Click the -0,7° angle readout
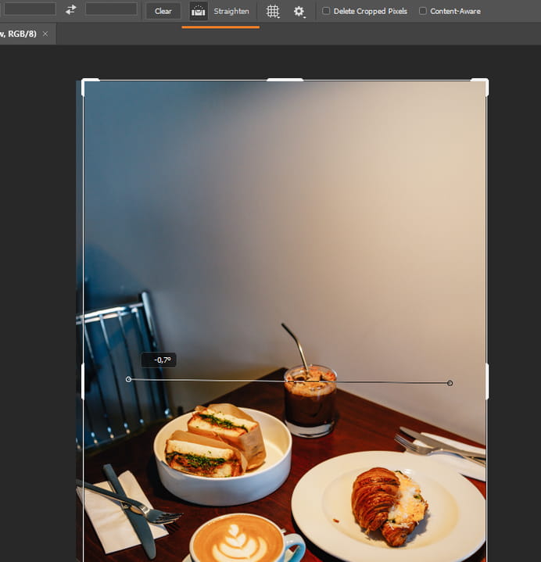Image resolution: width=541 pixels, height=562 pixels. tap(159, 360)
